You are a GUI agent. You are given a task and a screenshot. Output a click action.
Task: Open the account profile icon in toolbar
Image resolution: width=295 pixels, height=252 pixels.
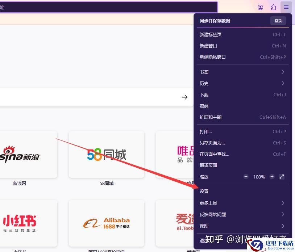(260, 7)
